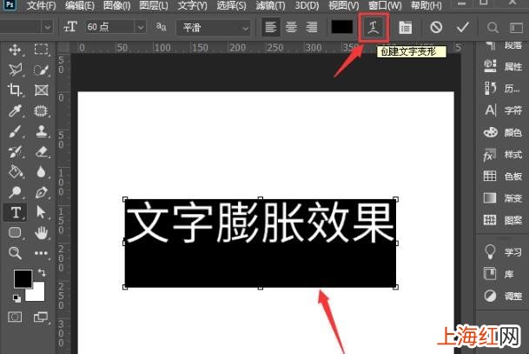This screenshot has height=354, width=529.
Task: Click the anti-aliasing aa icon
Action: (x=162, y=27)
